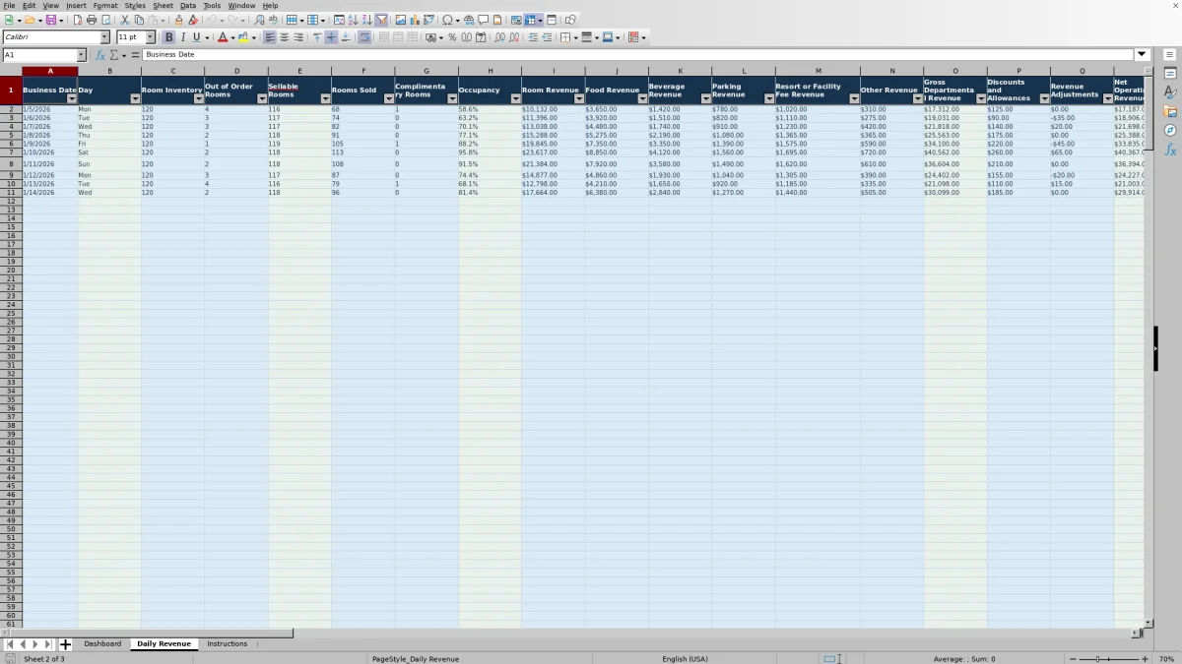Open Occupancy column filter dropdown

coord(515,98)
